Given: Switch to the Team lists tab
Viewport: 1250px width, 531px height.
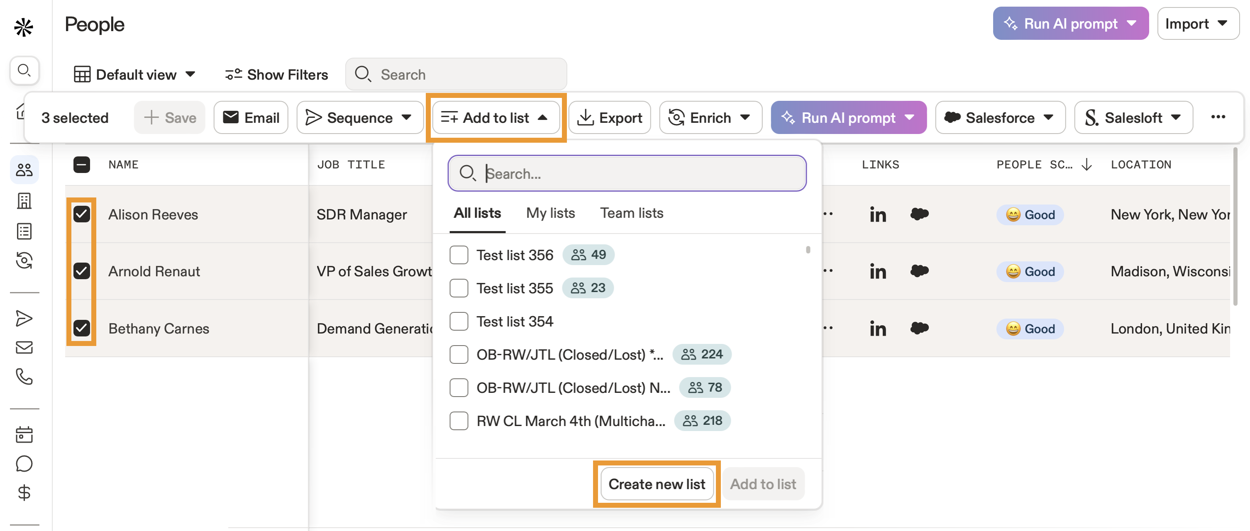Looking at the screenshot, I should [631, 213].
